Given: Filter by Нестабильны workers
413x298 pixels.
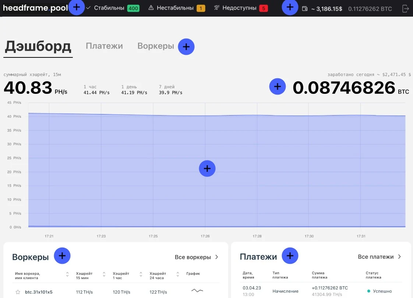Looking at the screenshot, I should coord(175,8).
